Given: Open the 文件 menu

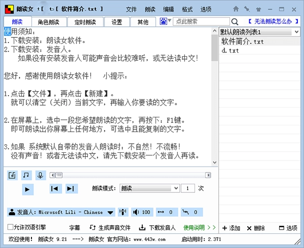Looking at the screenshot, I should click(x=131, y=9).
